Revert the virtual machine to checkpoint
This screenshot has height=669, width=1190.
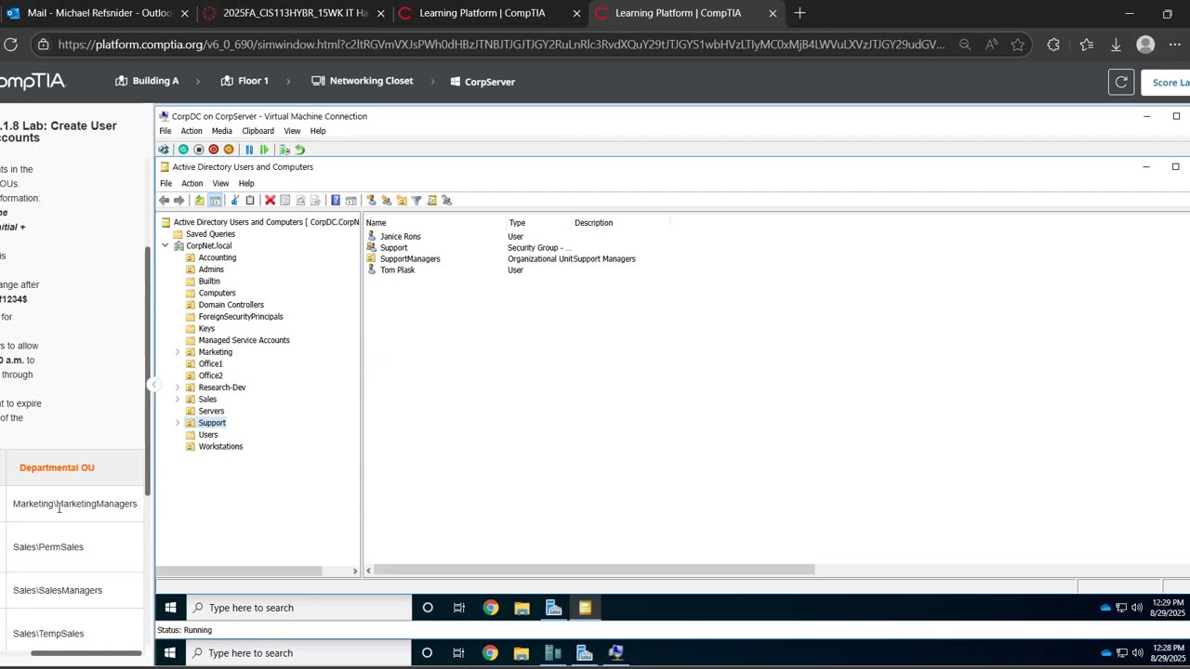[299, 150]
